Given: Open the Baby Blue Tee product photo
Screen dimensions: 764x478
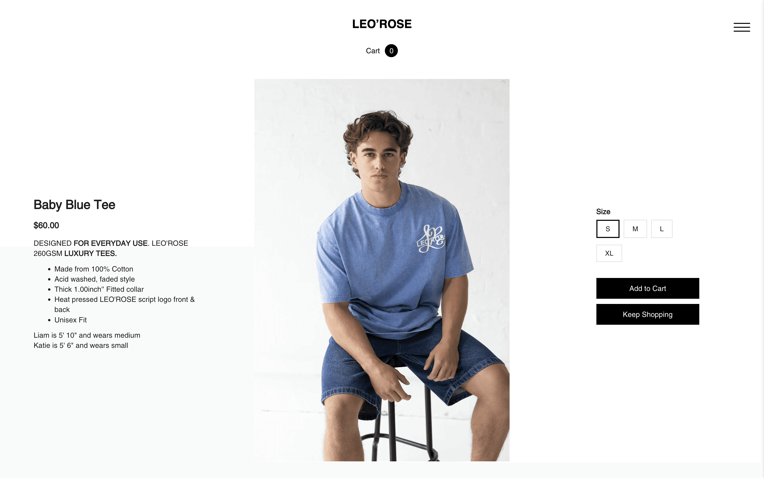Looking at the screenshot, I should point(382,270).
